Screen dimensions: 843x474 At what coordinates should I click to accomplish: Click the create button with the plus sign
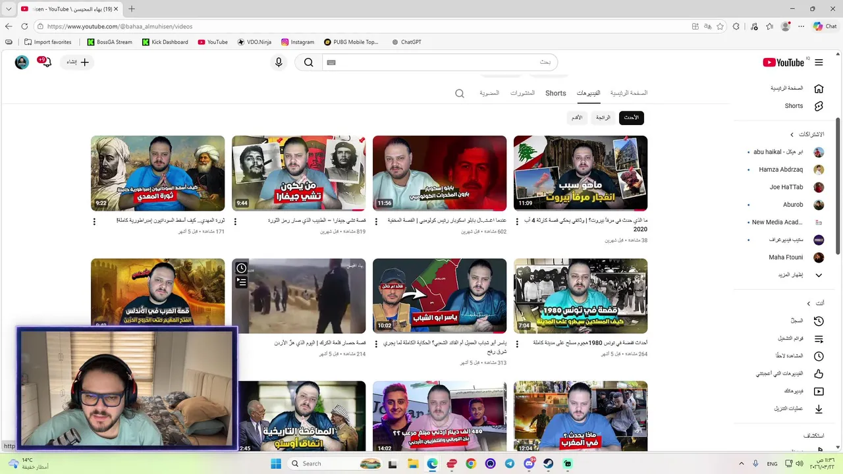tap(78, 63)
